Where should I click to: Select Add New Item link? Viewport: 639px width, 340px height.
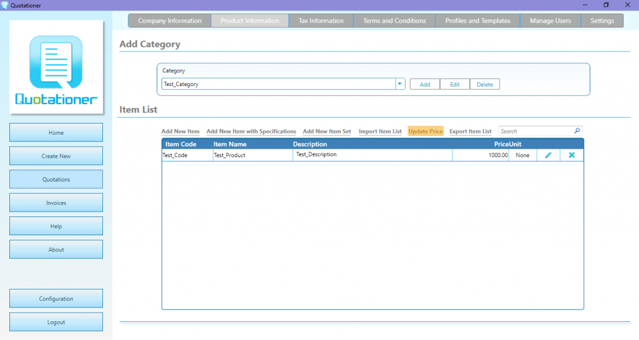tap(180, 131)
